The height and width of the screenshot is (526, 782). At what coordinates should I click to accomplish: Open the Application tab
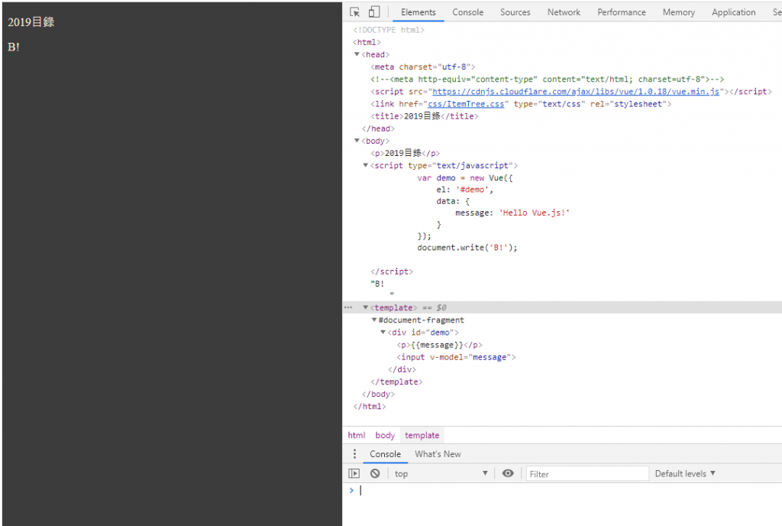(733, 12)
